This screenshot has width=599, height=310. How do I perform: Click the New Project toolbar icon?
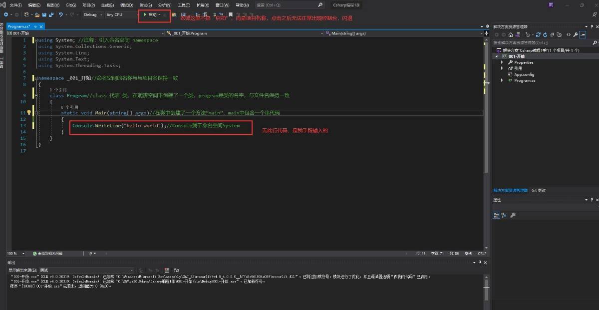(26, 14)
